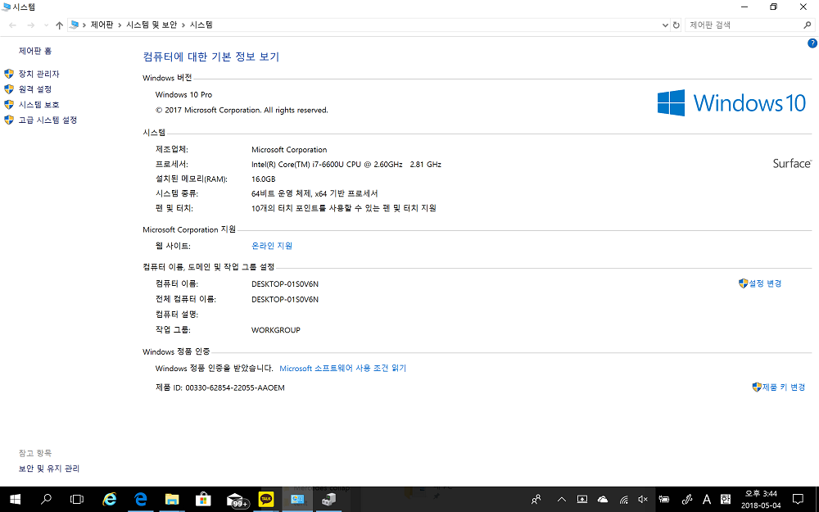Open Advanced system settings (고급 시스템 설정)
Viewport: 819px width, 512px height.
(48, 120)
